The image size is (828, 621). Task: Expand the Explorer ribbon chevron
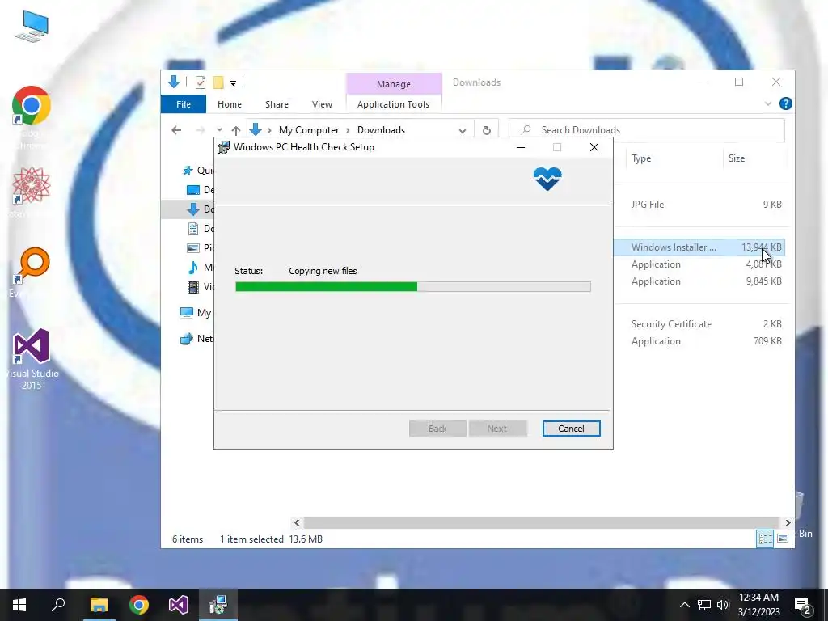[768, 104]
